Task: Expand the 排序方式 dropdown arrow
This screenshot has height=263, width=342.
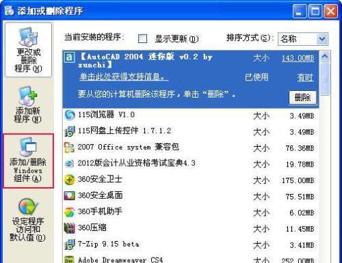Action: coord(322,39)
